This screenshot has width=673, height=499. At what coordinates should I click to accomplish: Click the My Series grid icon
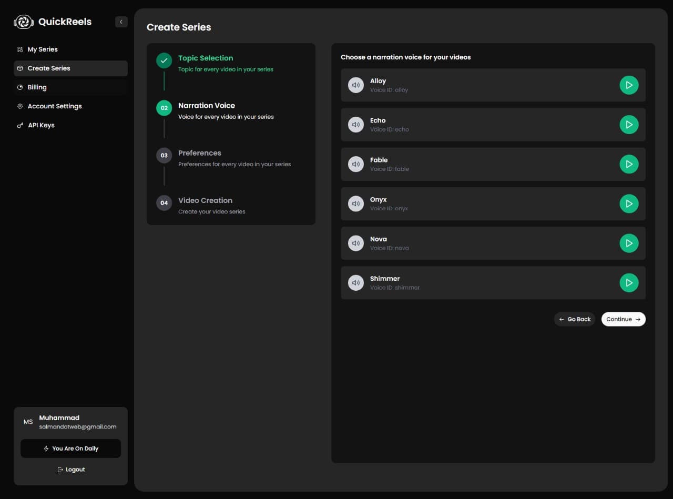coord(20,49)
